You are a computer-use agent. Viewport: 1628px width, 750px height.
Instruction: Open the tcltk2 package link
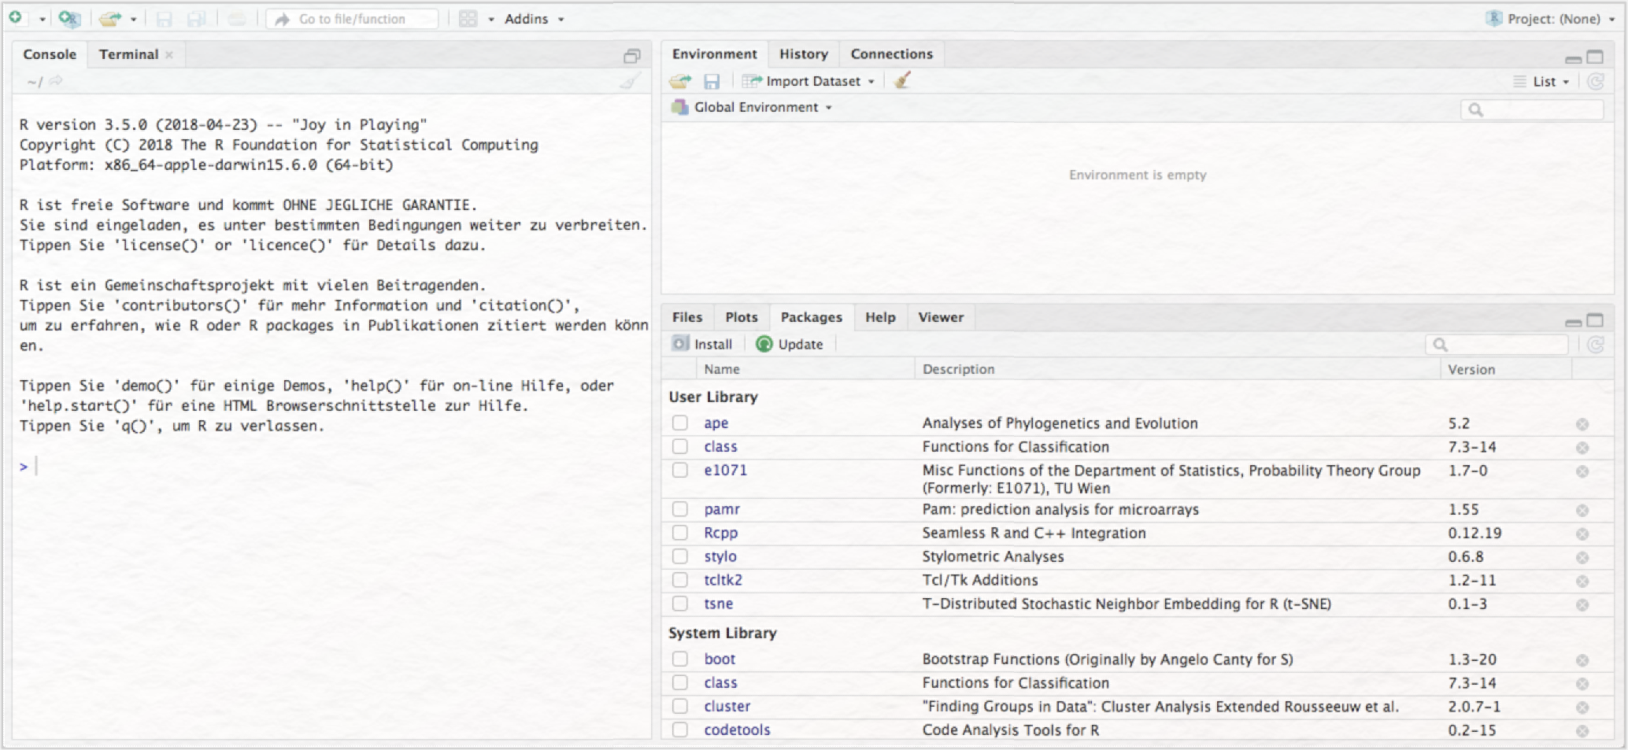pos(723,580)
